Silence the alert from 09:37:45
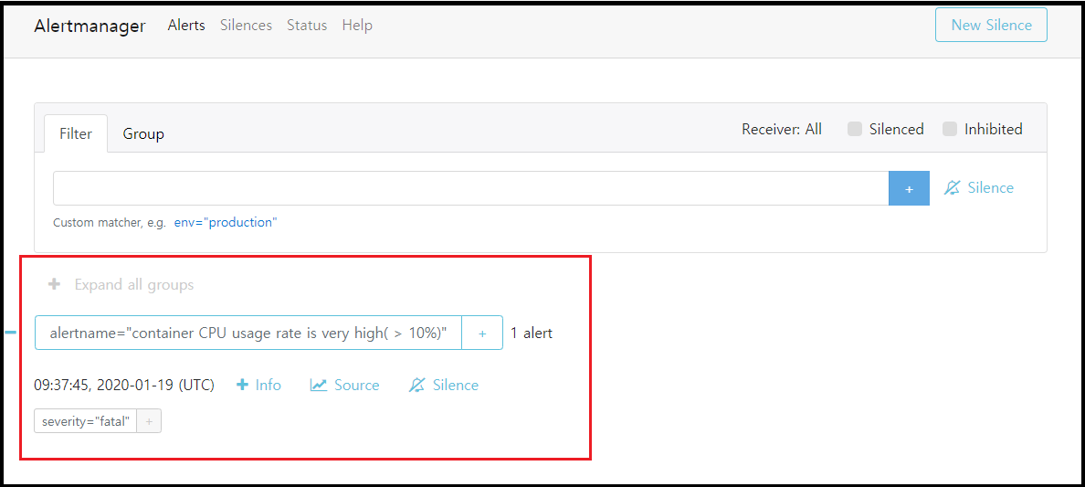Viewport: 1085px width, 487px height. (x=444, y=386)
